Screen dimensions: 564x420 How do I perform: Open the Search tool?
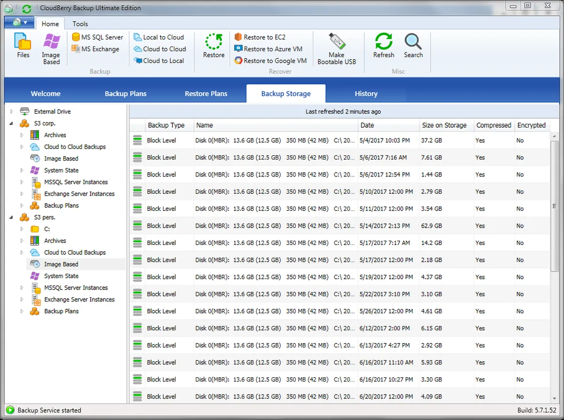point(413,46)
